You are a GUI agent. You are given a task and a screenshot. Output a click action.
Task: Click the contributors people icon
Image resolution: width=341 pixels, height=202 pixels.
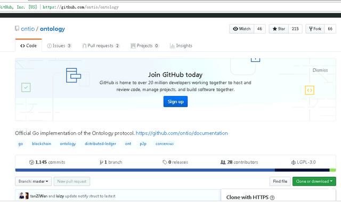click(223, 162)
